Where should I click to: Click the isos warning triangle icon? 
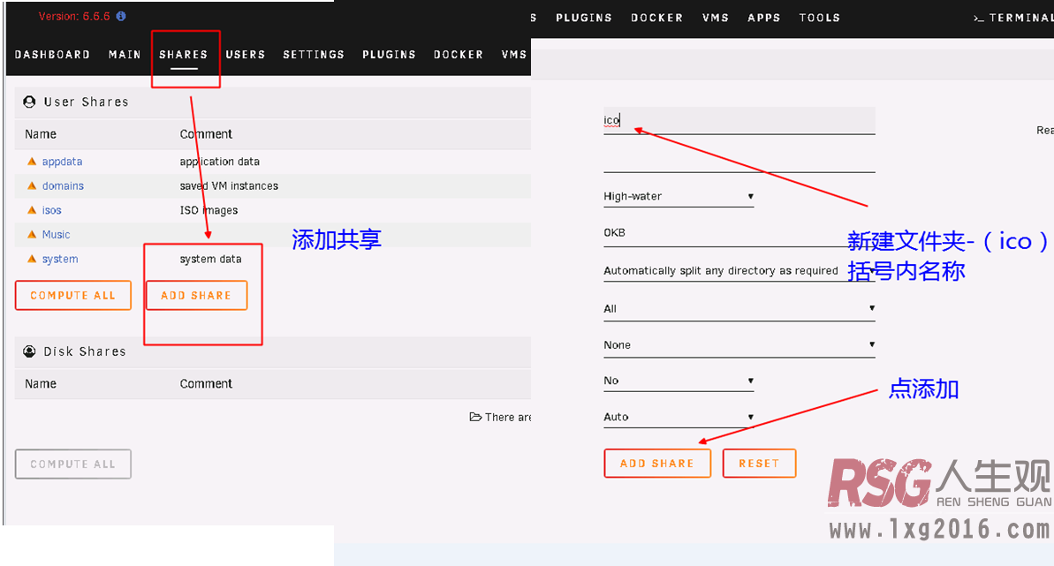click(x=32, y=210)
